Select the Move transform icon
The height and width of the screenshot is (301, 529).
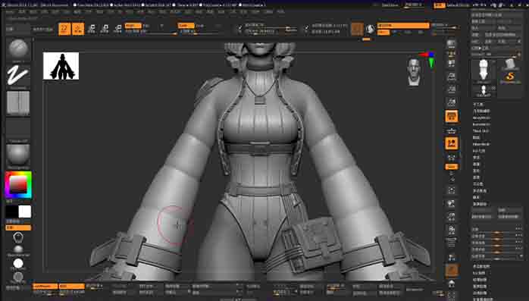pos(92,29)
